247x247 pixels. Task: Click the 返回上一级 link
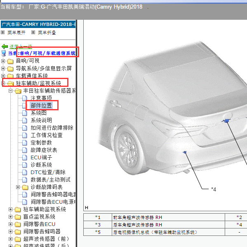21,47
